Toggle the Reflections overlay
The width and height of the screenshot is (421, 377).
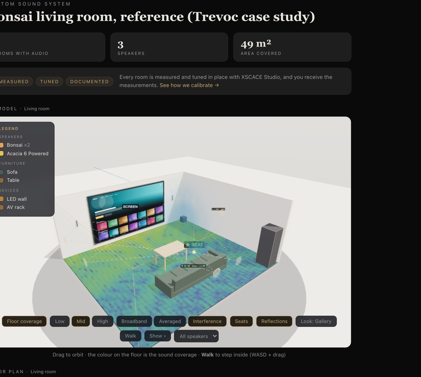point(274,321)
